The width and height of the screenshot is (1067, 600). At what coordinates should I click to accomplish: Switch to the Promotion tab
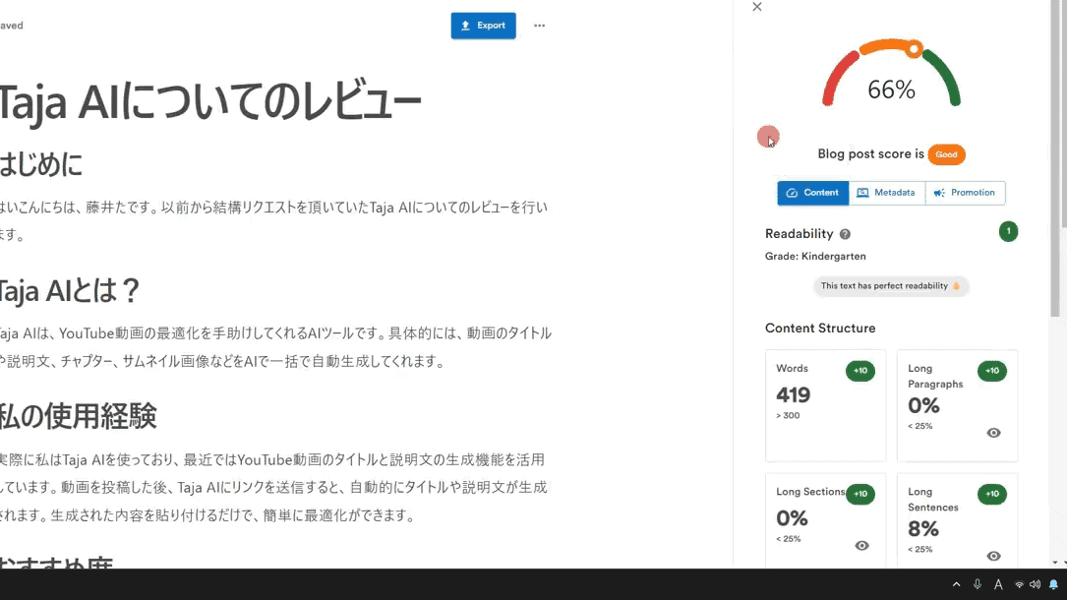(x=965, y=193)
